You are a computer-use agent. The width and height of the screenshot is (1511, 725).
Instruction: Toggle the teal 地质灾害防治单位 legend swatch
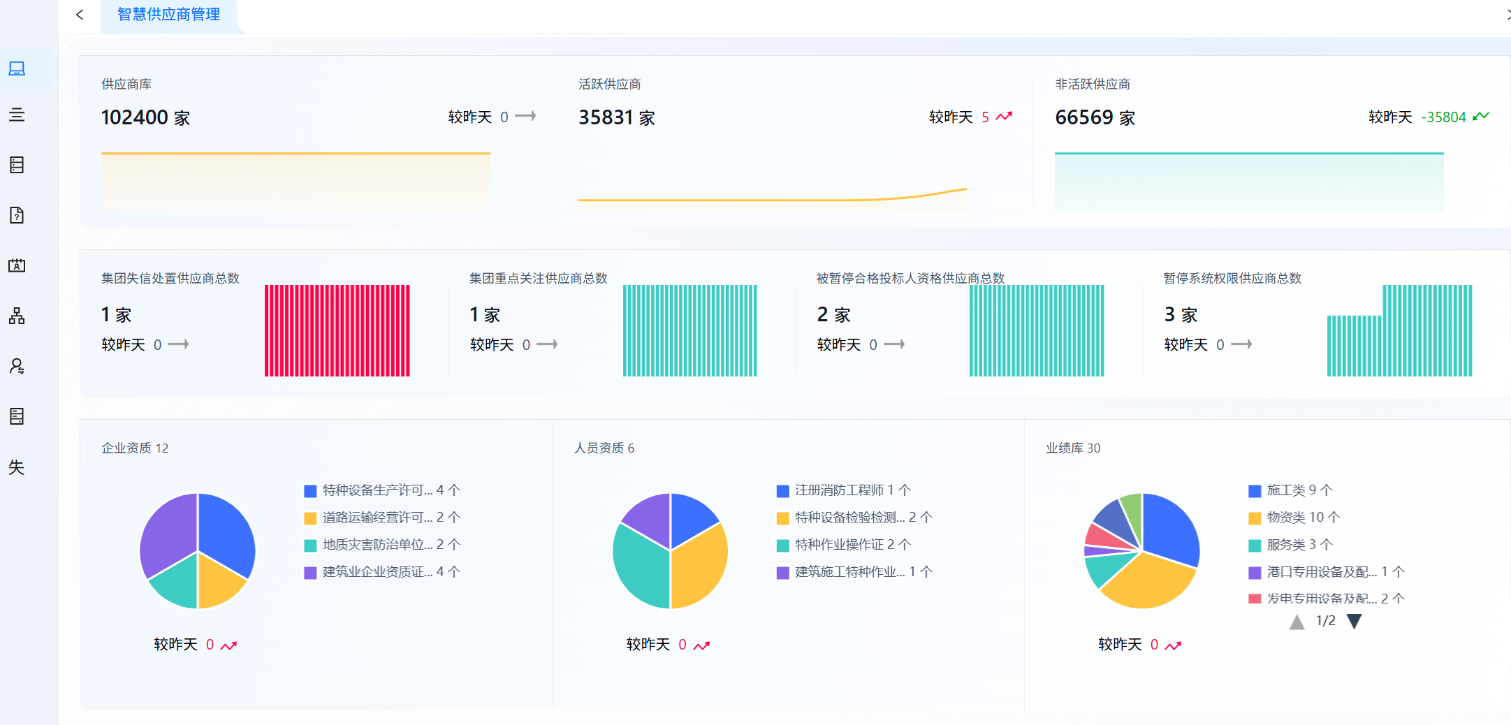click(310, 545)
